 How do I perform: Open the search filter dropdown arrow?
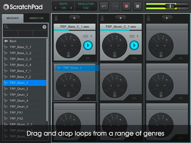pos(44,27)
